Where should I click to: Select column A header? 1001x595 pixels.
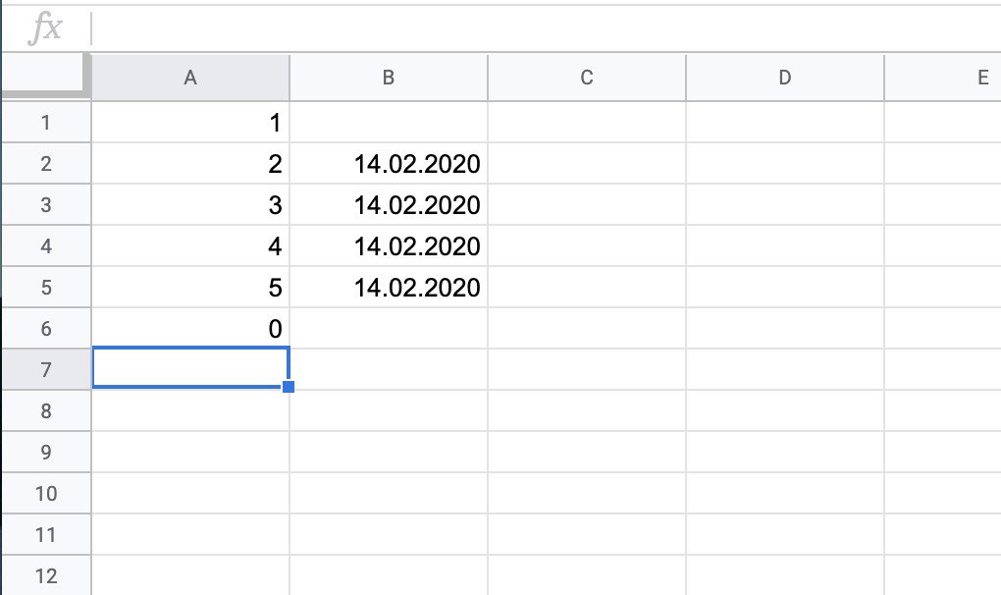pos(190,78)
